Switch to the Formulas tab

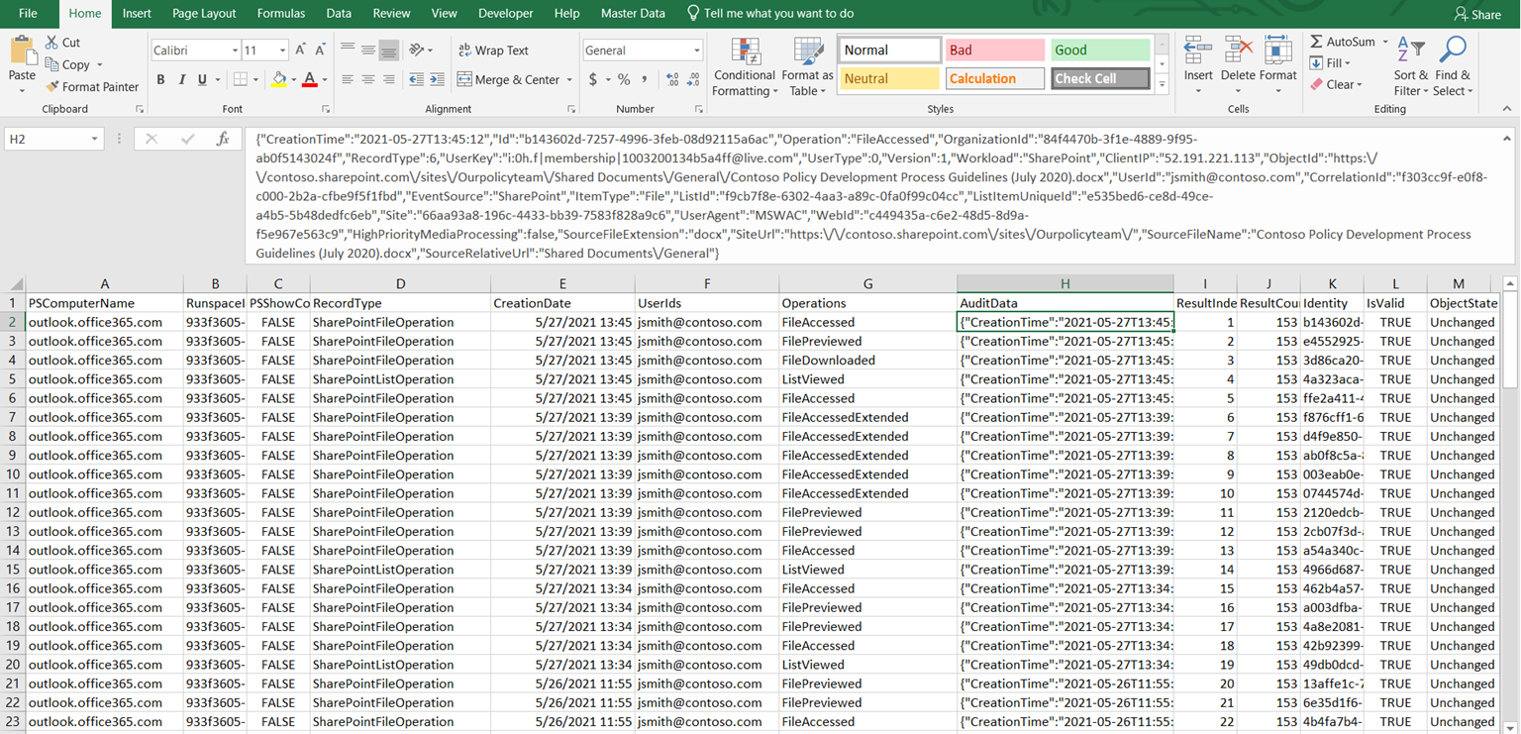click(280, 14)
